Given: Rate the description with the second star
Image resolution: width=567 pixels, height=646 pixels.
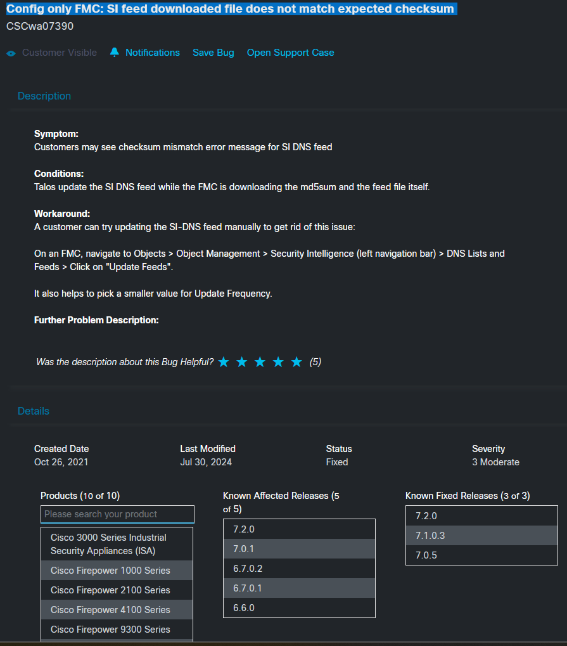Looking at the screenshot, I should pos(241,361).
